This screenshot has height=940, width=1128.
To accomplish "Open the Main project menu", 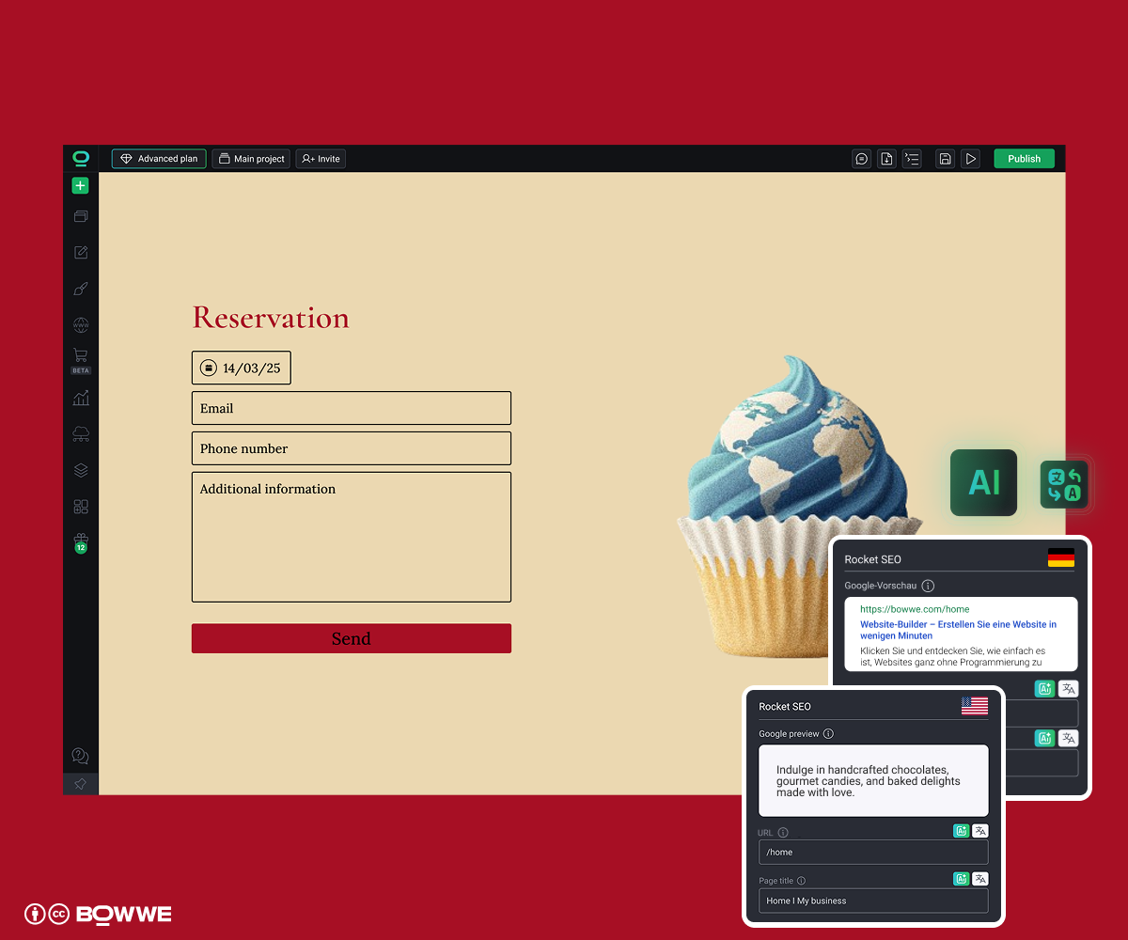I will tap(251, 159).
